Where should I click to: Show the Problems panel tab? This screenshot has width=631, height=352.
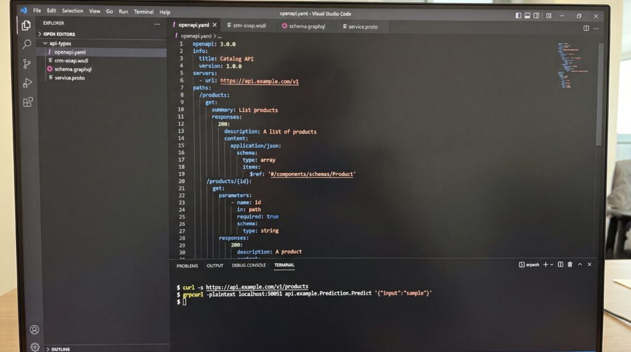click(187, 266)
